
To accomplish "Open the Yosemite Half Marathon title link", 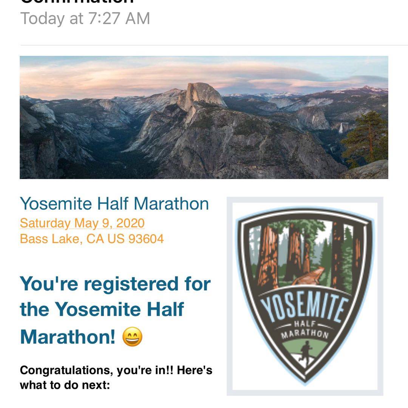I will tap(114, 204).
